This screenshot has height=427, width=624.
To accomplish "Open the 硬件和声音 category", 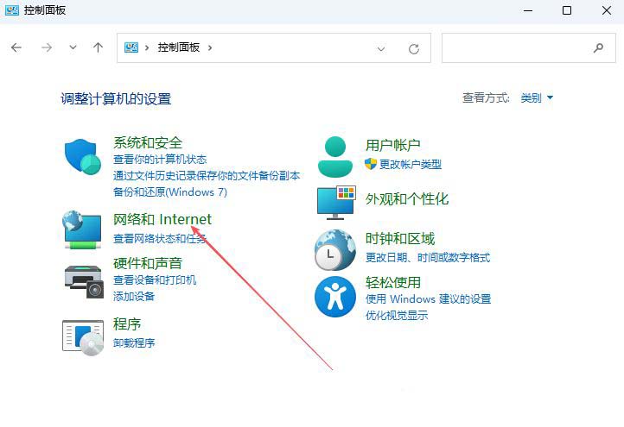I will 148,263.
